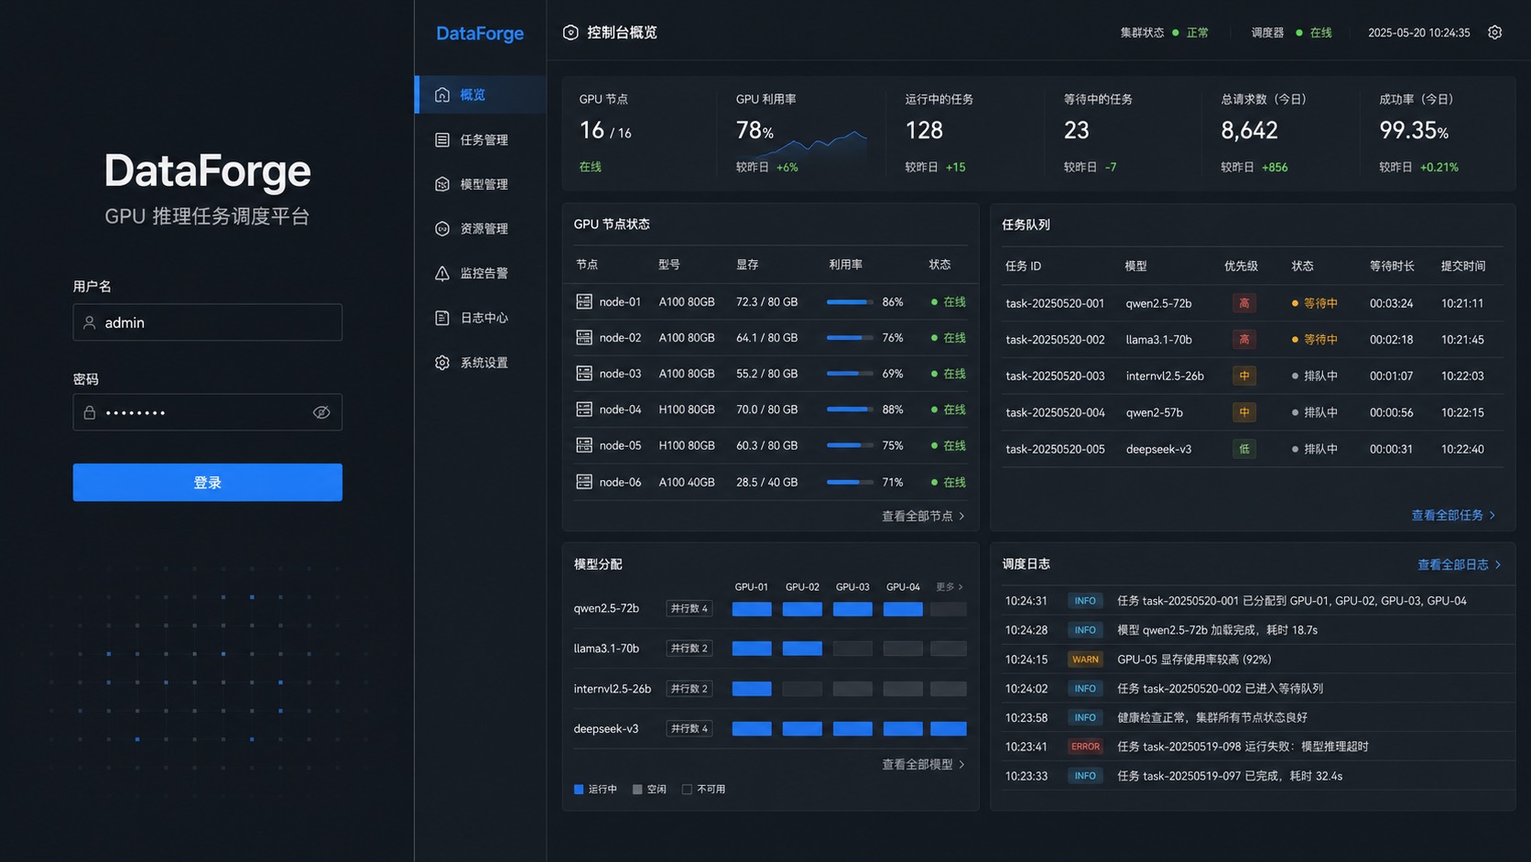Screen dimensions: 1531x862
Task: Click the 监控告警 warning triangle icon
Action: [442, 273]
